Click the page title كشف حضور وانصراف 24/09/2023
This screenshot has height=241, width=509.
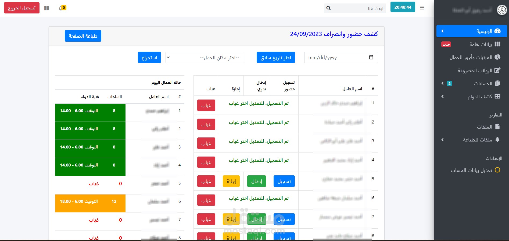point(334,34)
